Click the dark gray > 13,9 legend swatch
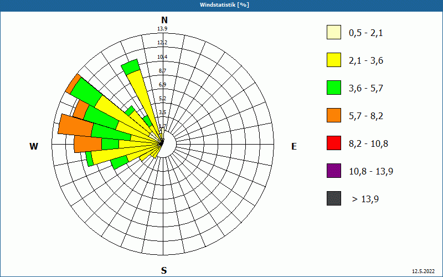Screen dimensions: 443x277 334,198
